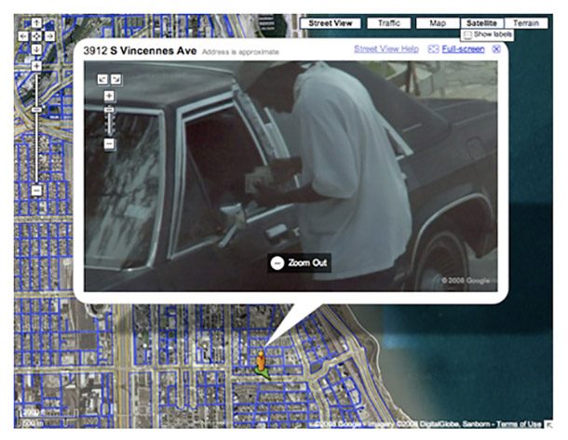Image resolution: width=568 pixels, height=440 pixels.
Task: Zoom in the Street View image
Action: point(109,96)
